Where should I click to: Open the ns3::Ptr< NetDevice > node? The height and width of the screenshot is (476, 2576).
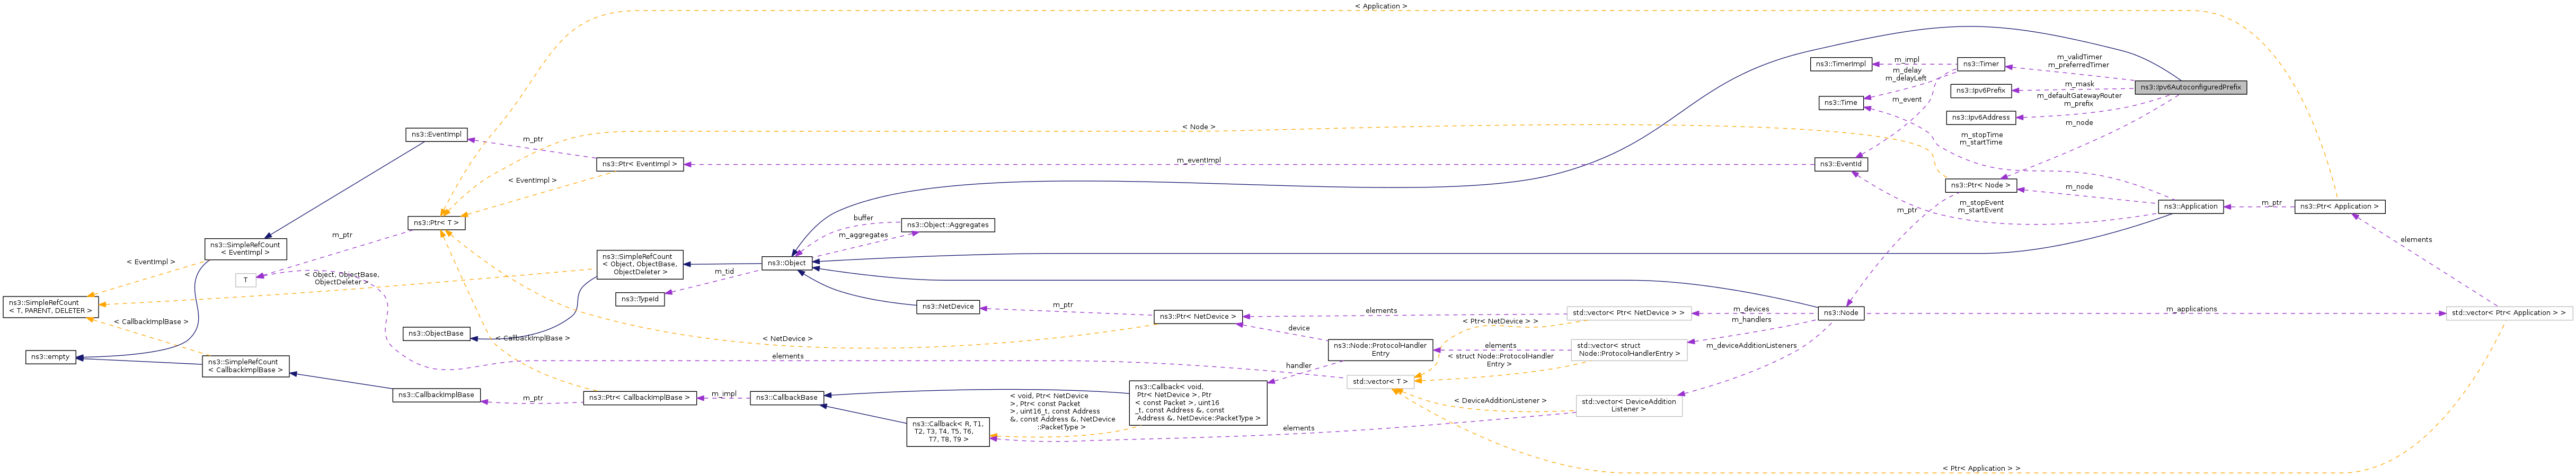[1198, 316]
